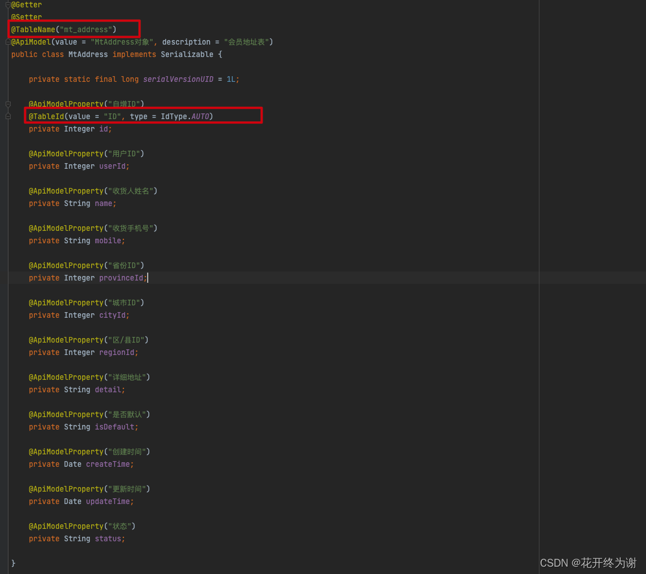Click the closing brace of the class
The width and height of the screenshot is (646, 574).
(13, 563)
